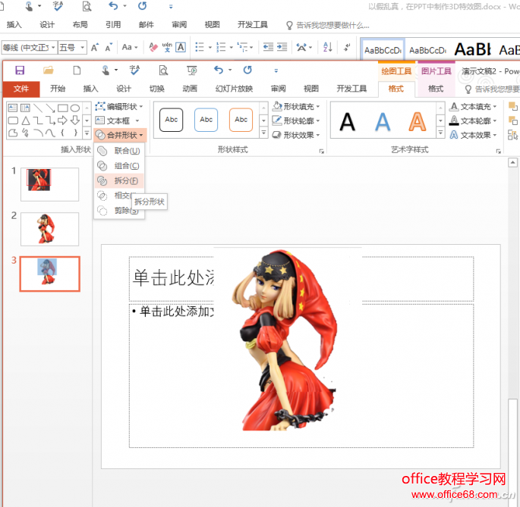The width and height of the screenshot is (520, 507).
Task: Expand the 形状填充 shape fill dropdown
Action: (296, 107)
